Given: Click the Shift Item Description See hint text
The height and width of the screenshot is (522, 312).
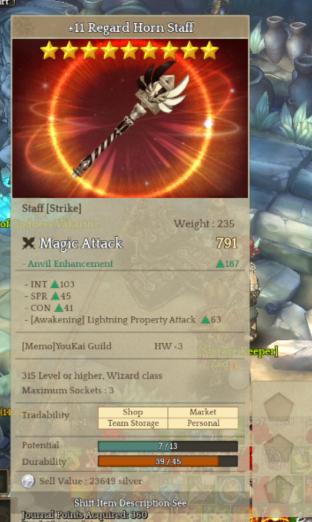Looking at the screenshot, I should click(130, 503).
